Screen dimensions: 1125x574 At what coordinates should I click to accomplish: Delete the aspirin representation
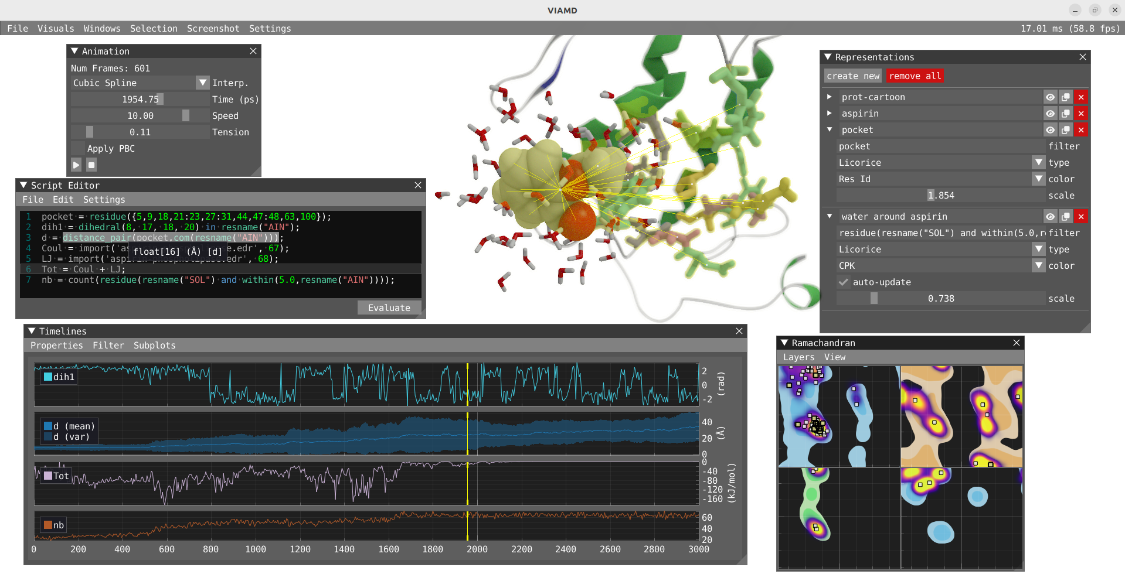[1081, 114]
